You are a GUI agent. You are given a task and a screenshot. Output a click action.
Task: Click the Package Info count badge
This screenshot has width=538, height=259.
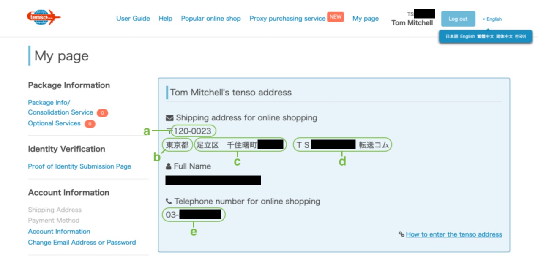point(102,113)
